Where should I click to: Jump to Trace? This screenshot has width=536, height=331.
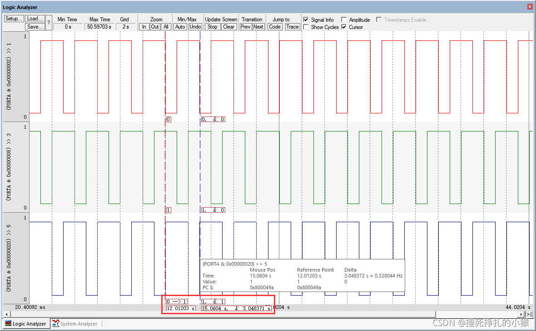click(x=292, y=27)
